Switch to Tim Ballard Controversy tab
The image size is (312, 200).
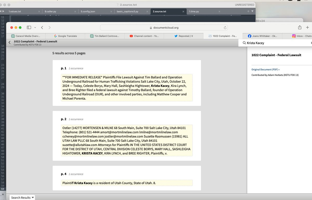105,36
